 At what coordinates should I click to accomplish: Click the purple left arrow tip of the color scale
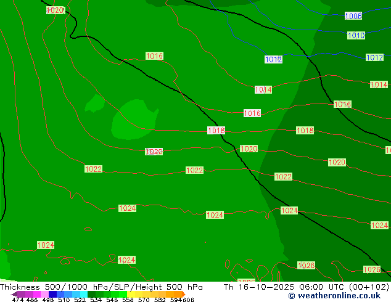coord(14,294)
